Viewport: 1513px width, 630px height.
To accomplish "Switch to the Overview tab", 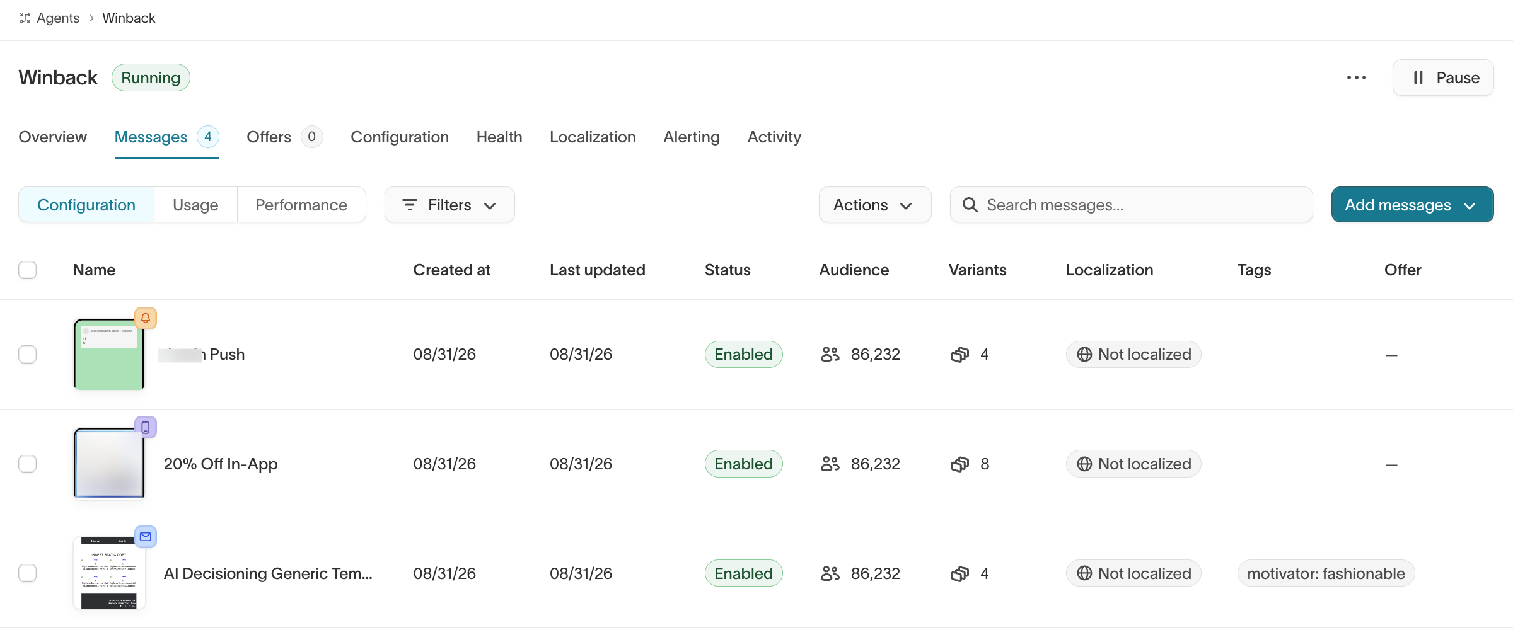I will click(x=53, y=137).
